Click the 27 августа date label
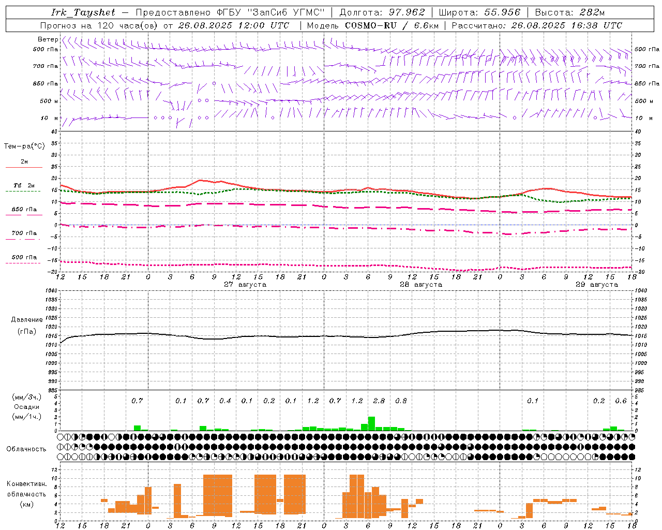Screen dimensions: 662x530 pyautogui.click(x=245, y=285)
